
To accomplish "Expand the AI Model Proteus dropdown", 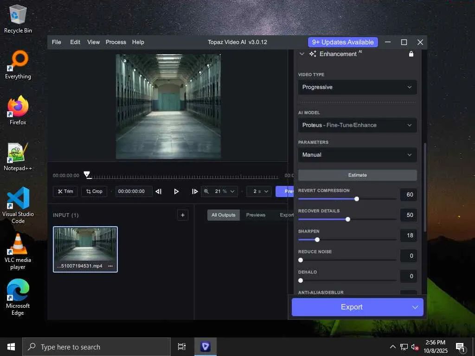I will [x=357, y=125].
